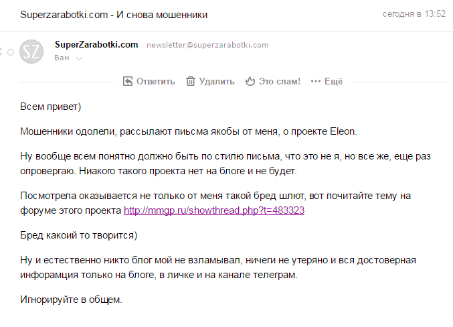
Task: Click the trash can delete icon
Action: [191, 81]
